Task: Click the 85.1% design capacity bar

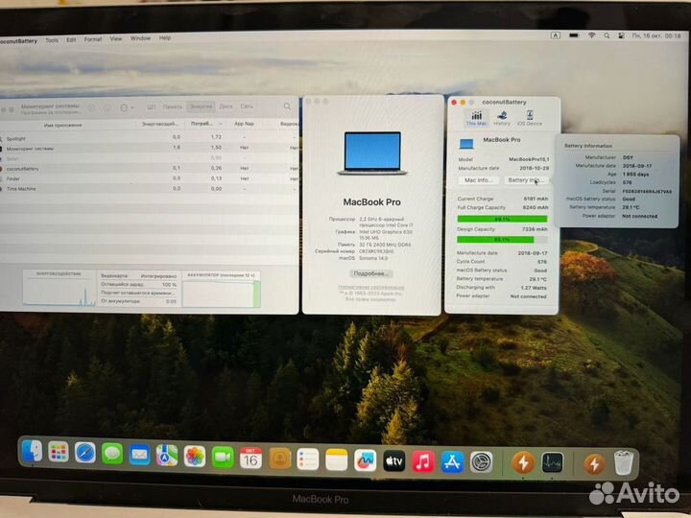Action: click(x=502, y=240)
